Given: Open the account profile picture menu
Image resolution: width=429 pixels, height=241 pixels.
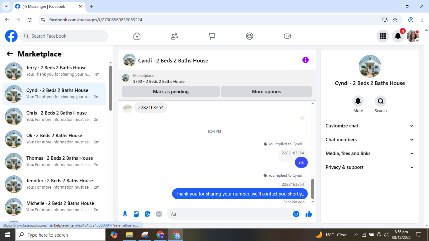Looking at the screenshot, I should point(413,36).
